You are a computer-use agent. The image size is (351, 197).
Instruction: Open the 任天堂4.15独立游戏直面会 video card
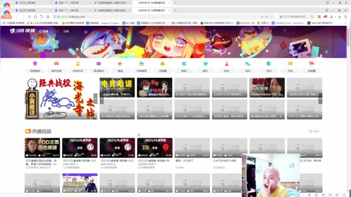pyautogui.click(x=192, y=88)
